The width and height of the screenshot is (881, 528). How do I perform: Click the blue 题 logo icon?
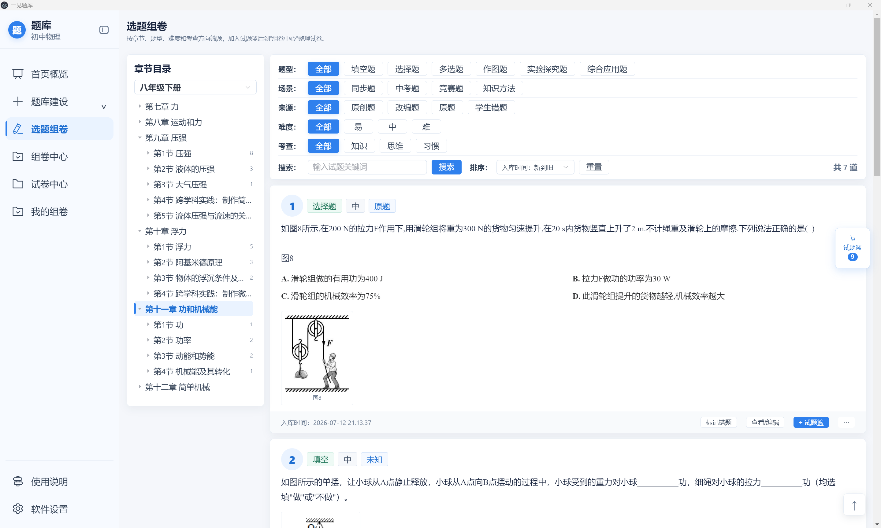pos(17,30)
